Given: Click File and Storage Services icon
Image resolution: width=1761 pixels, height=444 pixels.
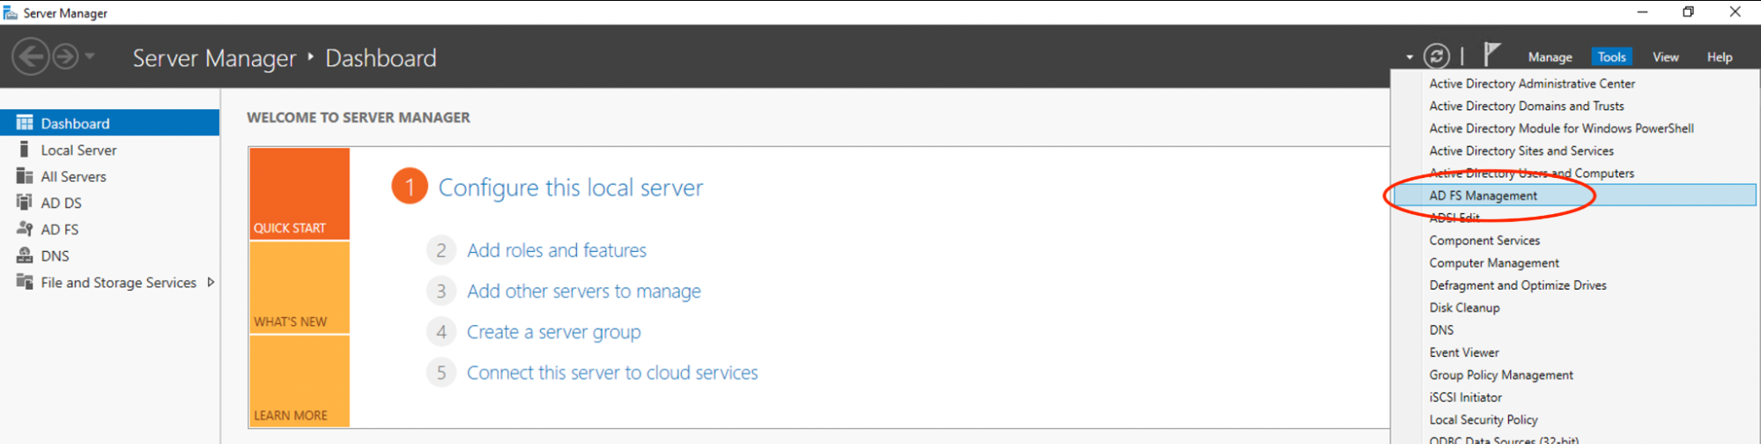Looking at the screenshot, I should (x=25, y=282).
